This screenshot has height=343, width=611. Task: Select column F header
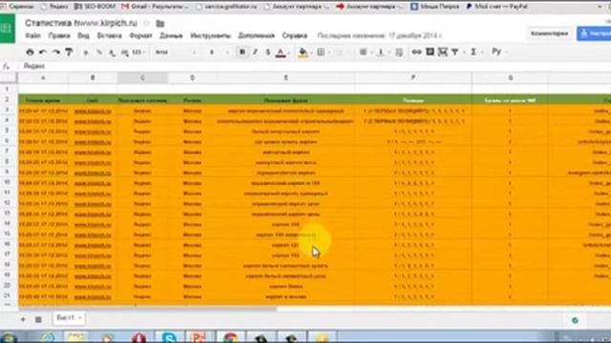413,78
